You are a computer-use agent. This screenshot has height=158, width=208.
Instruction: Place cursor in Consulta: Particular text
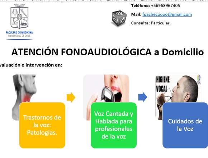[151, 23]
